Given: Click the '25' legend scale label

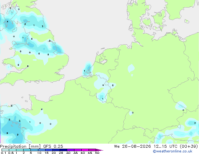Looking at the screenshot, I should (x=61, y=153).
